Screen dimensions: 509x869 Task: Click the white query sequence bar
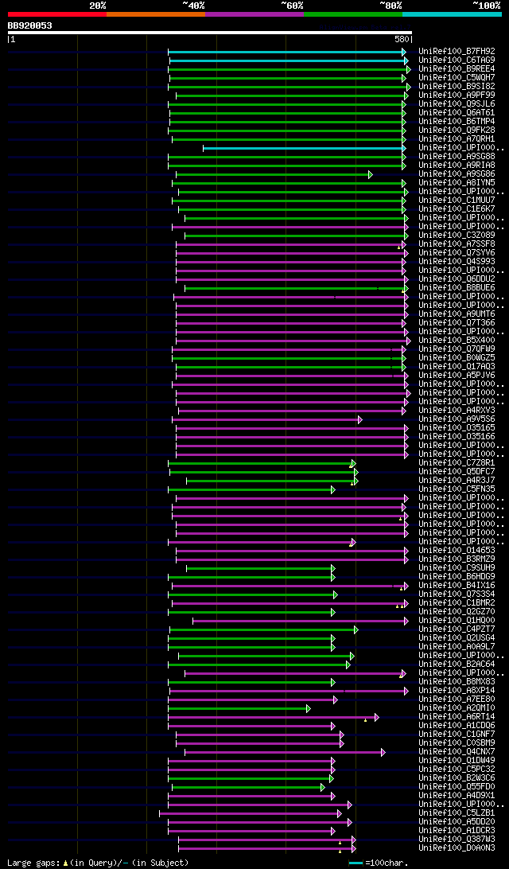210,33
